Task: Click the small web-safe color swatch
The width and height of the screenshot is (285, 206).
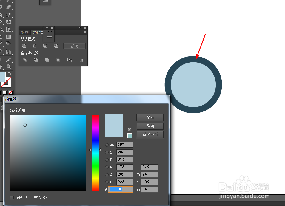Action: [130, 136]
